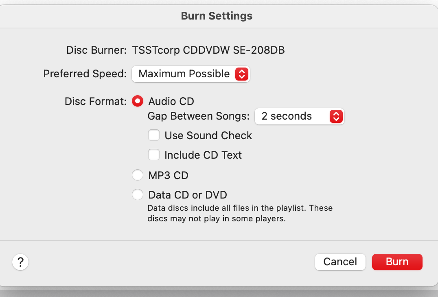Click the red chevrons on Preferred Speed
This screenshot has height=297, width=438.
point(242,74)
